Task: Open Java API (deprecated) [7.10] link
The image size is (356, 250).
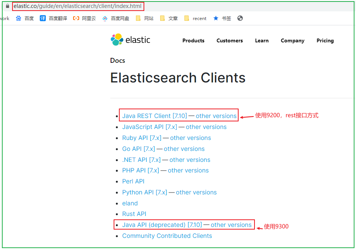Action: [x=162, y=225]
